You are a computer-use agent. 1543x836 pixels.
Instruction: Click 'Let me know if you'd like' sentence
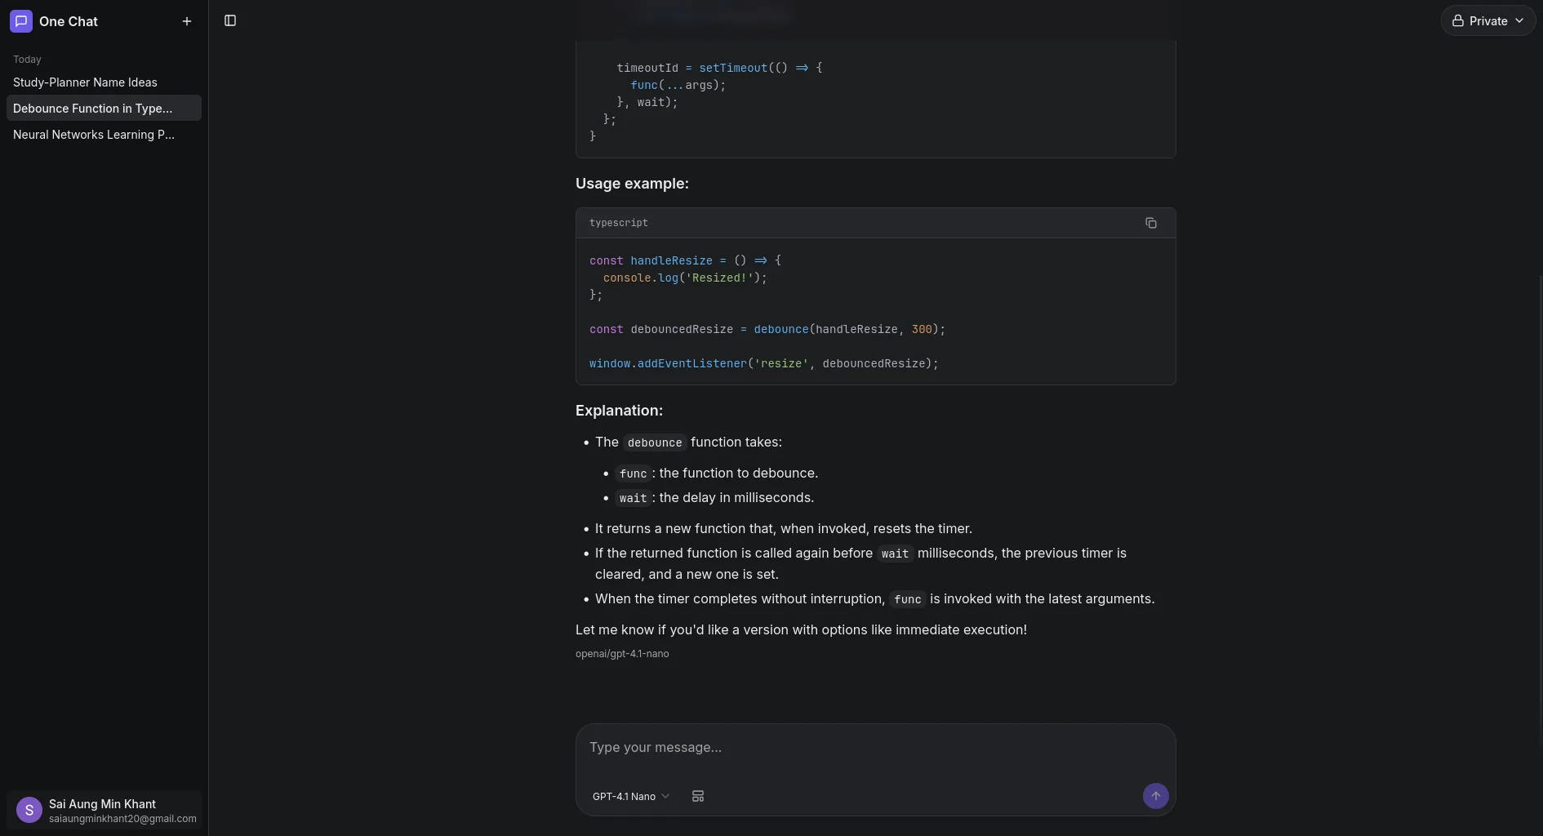801,630
